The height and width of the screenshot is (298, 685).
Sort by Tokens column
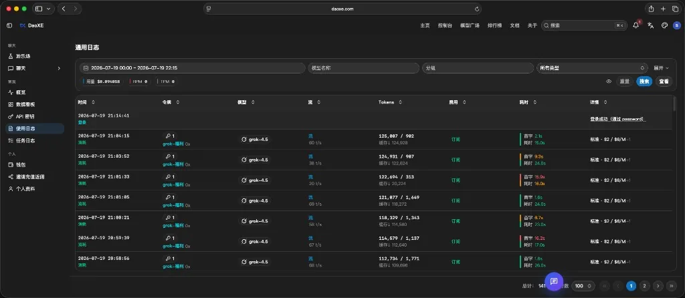(391, 102)
